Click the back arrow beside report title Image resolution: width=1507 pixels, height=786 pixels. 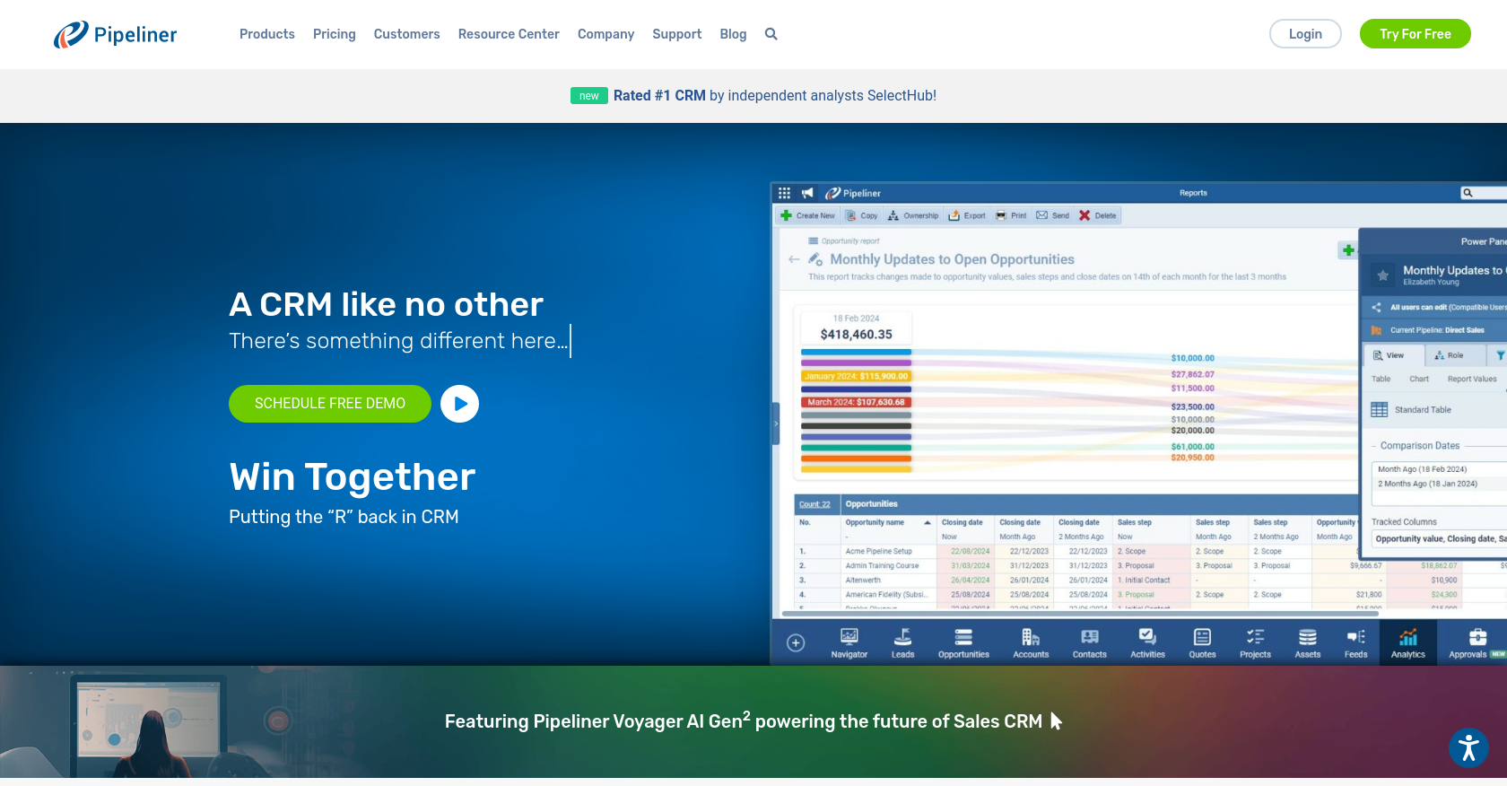pyautogui.click(x=794, y=259)
